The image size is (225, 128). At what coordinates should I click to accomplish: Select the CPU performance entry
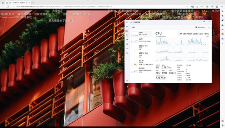(x=141, y=34)
